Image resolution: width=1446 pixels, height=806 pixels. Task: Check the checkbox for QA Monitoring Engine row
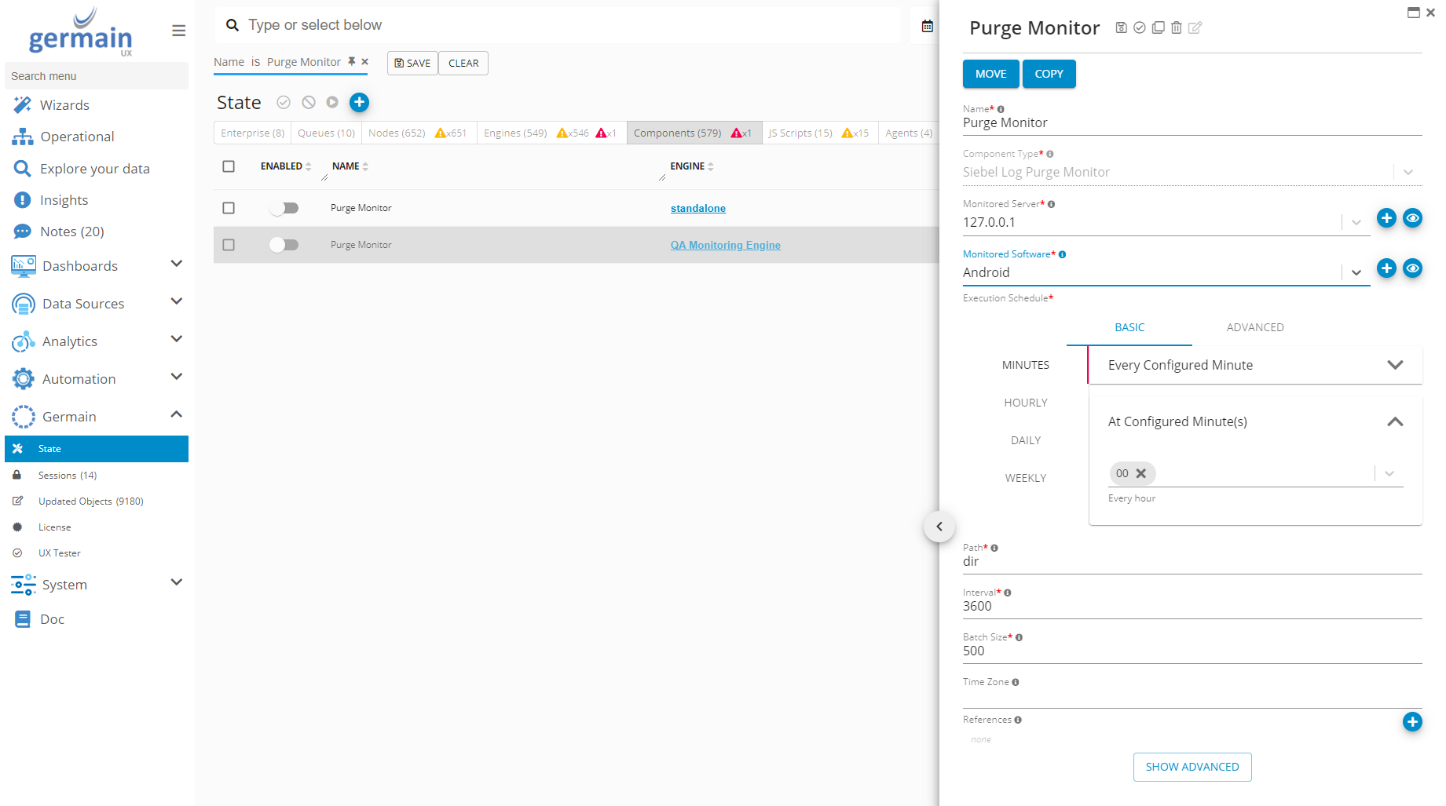coord(229,245)
